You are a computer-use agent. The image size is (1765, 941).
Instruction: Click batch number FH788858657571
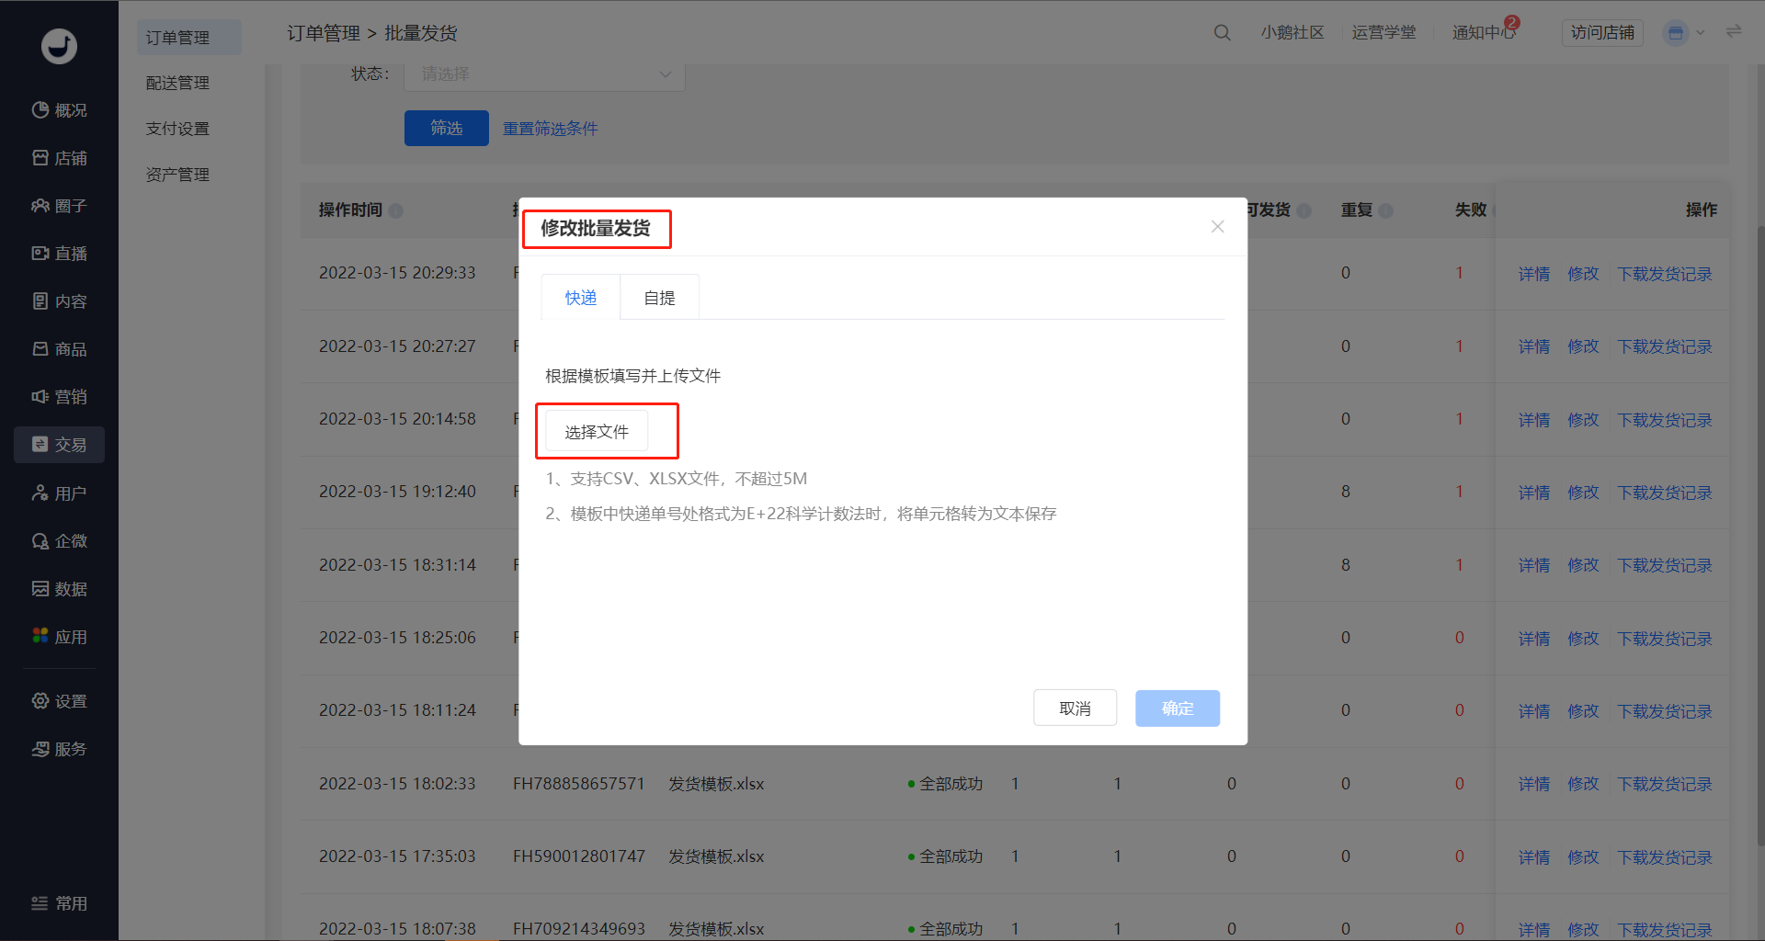click(x=578, y=784)
